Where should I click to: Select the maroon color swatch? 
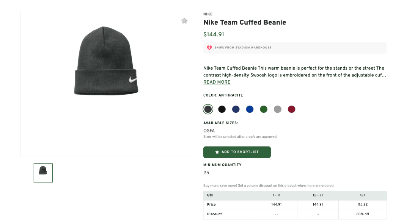click(291, 109)
